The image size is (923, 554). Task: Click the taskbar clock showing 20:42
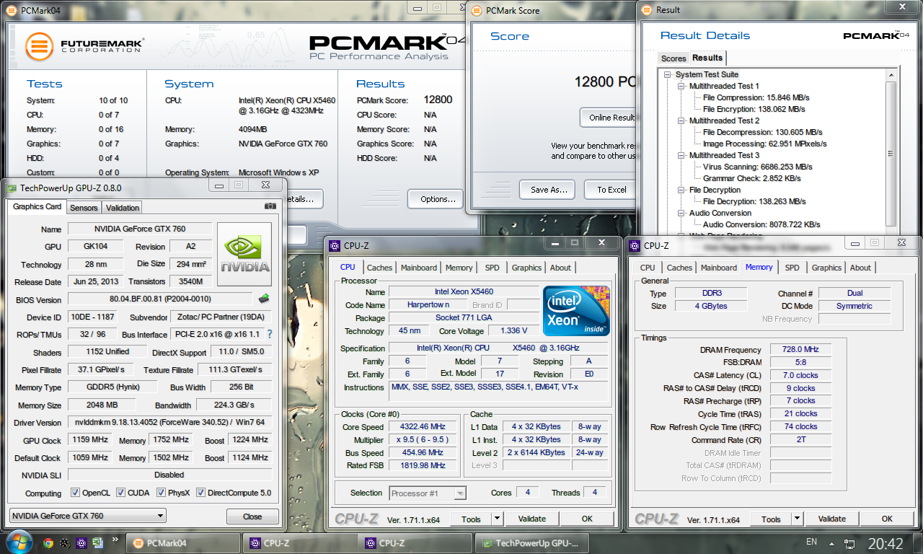(x=886, y=542)
